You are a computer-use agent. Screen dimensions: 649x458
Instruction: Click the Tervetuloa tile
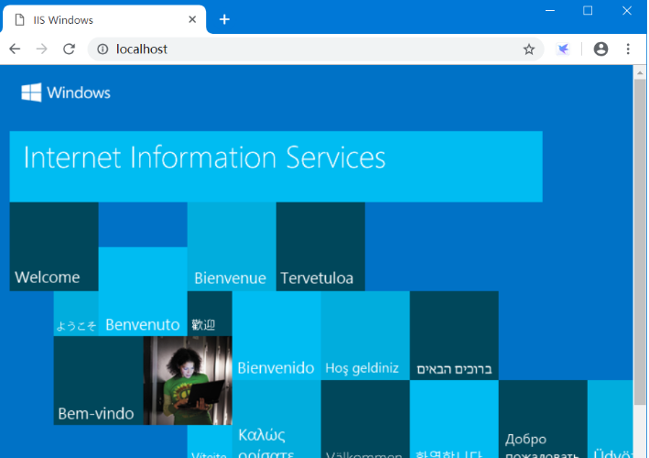pos(320,246)
